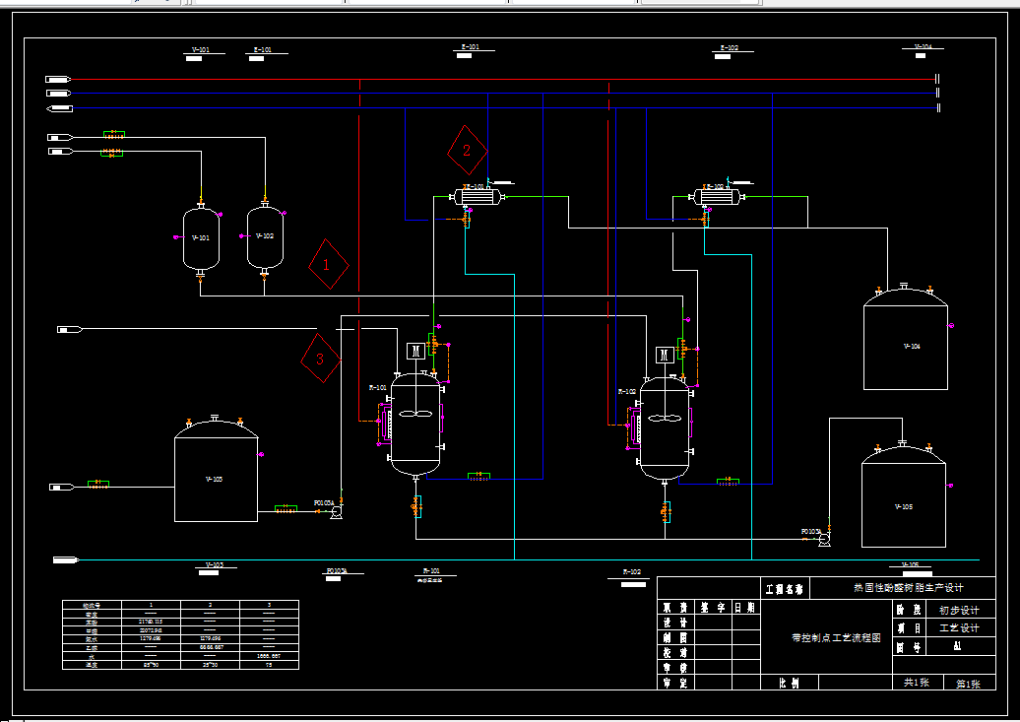This screenshot has height=722, width=1020.
Task: Select the V-101 vessel symbol
Action: coord(201,239)
